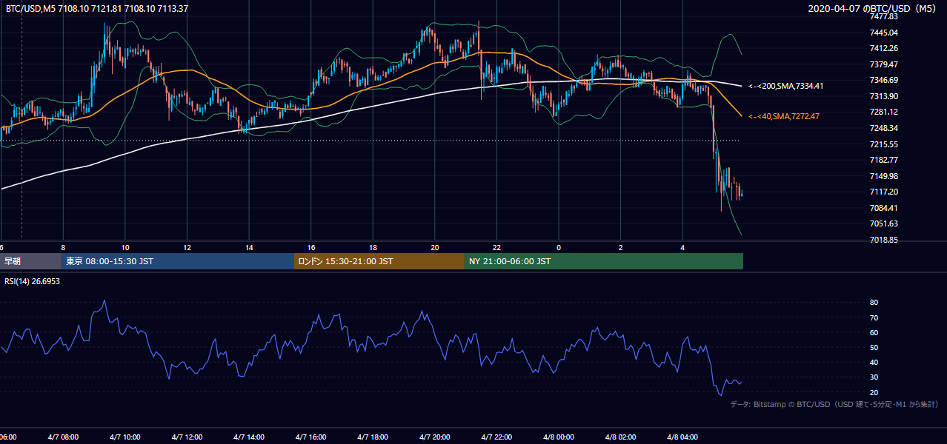Click hour tick 20 under price chart
This screenshot has width=947, height=444.
click(435, 247)
